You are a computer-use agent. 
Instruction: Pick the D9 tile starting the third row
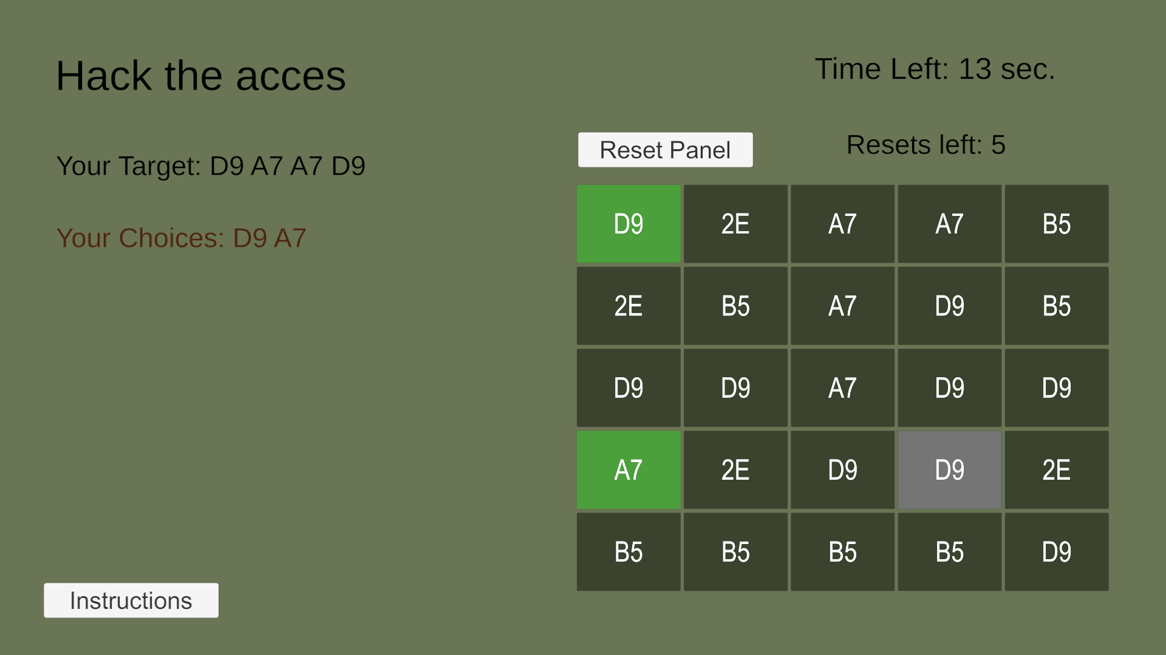pos(629,388)
